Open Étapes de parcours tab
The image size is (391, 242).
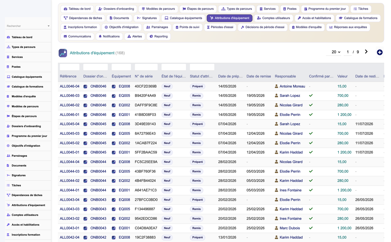(x=198, y=9)
